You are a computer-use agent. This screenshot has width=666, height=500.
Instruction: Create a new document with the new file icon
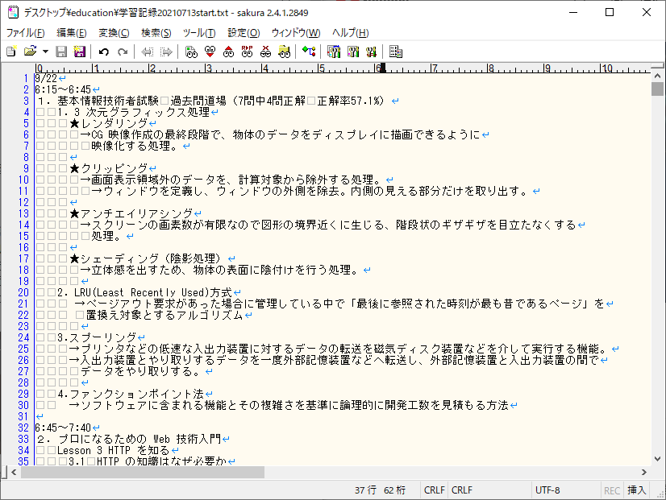click(10, 51)
